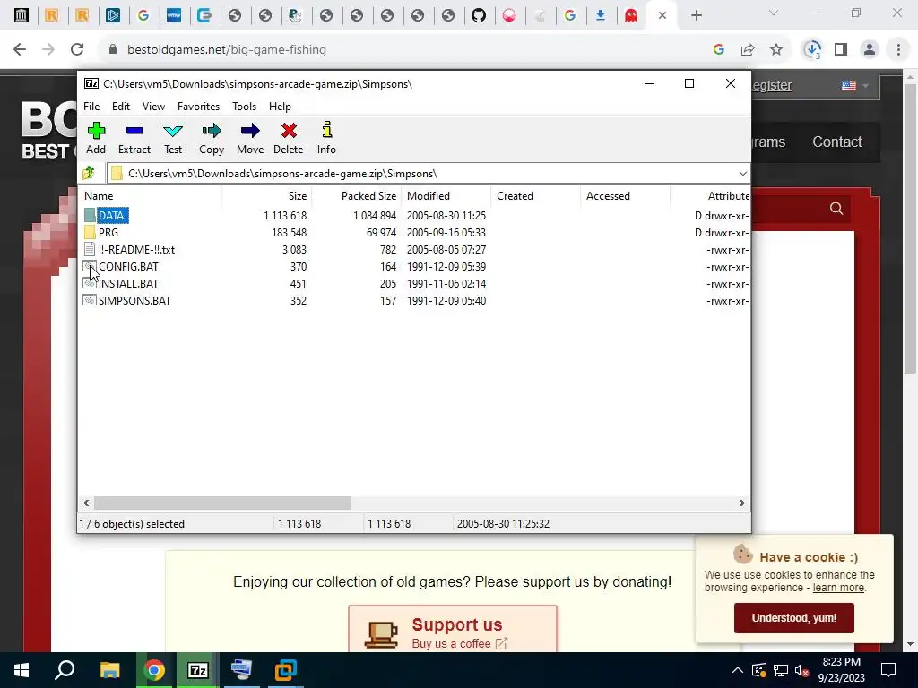Click the Chrome taskbar icon

pos(154,670)
